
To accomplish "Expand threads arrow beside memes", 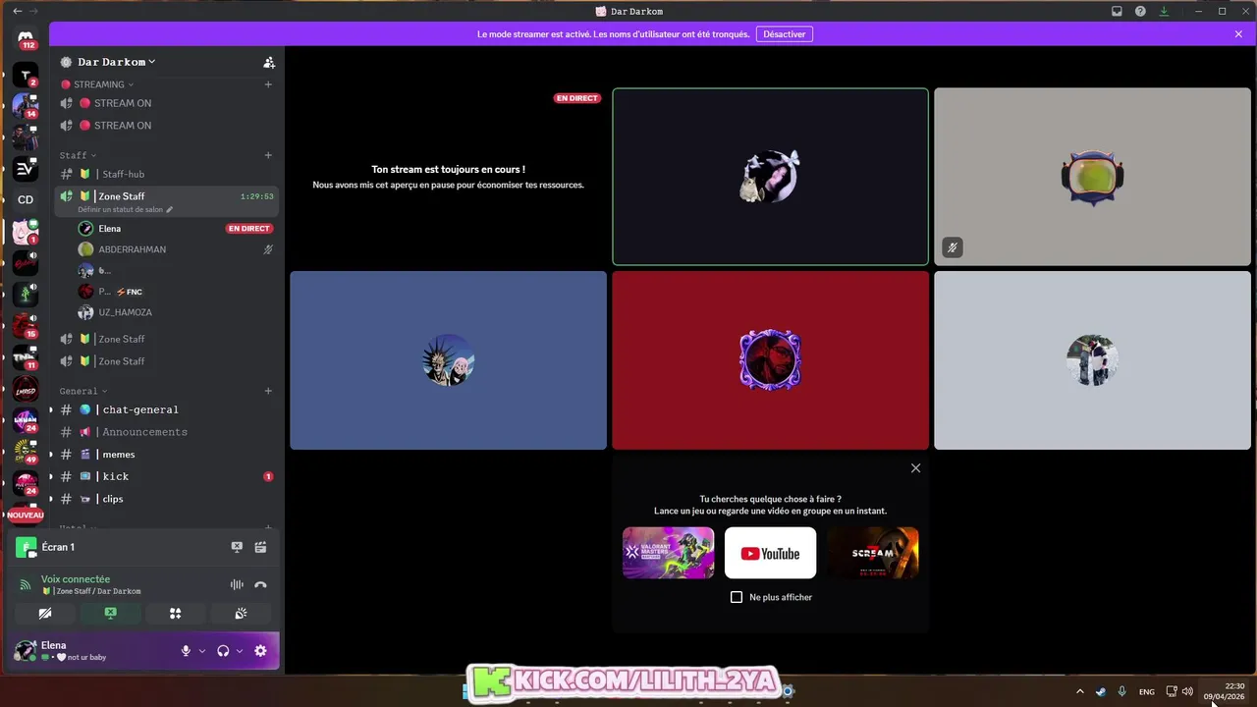I will coord(51,455).
